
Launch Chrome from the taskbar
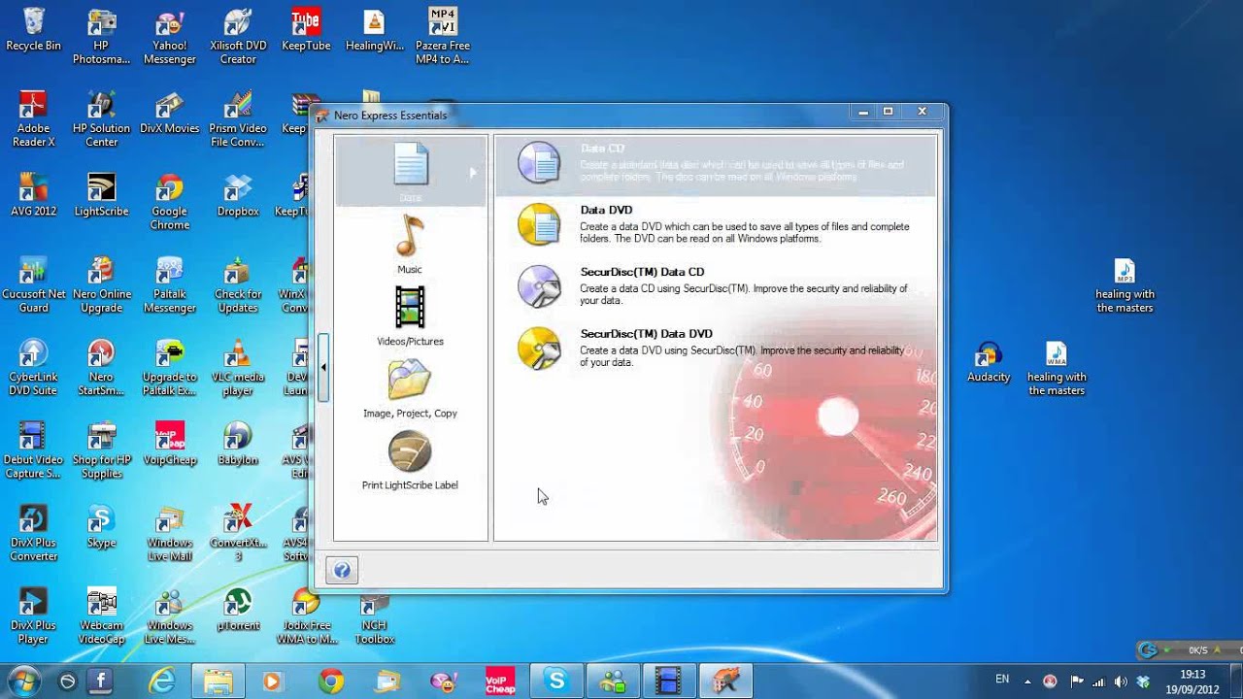pyautogui.click(x=331, y=681)
